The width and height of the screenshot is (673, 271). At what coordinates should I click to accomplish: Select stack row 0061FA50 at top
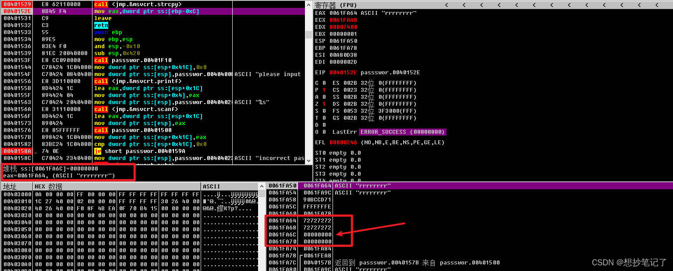470,186
